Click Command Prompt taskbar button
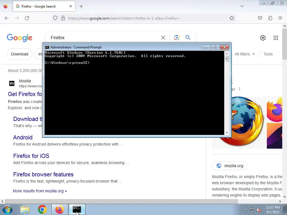 pos(77,210)
